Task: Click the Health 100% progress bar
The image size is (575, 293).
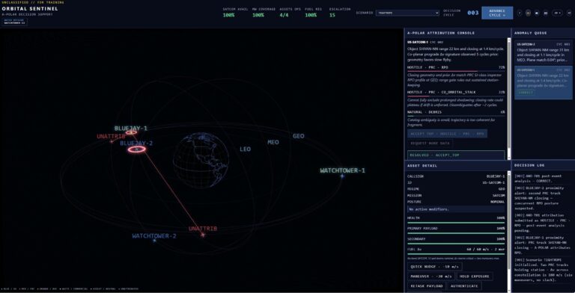Action: pyautogui.click(x=456, y=222)
